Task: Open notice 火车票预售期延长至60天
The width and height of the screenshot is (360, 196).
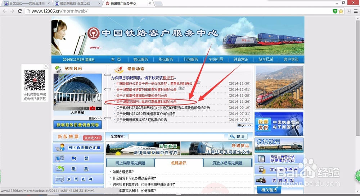Action: [x=141, y=96]
